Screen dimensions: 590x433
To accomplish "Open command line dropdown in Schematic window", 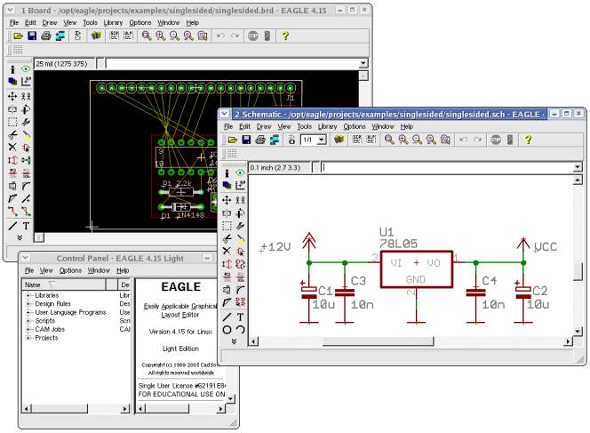I will click(578, 167).
